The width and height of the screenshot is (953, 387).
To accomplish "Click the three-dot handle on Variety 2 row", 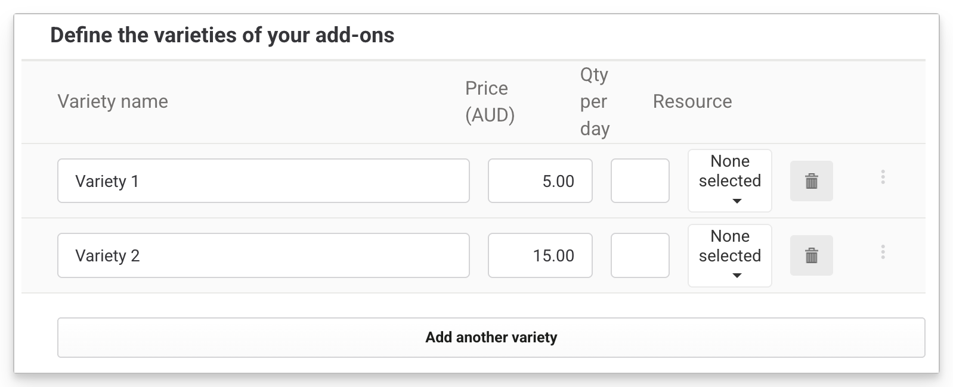I will pos(883,252).
